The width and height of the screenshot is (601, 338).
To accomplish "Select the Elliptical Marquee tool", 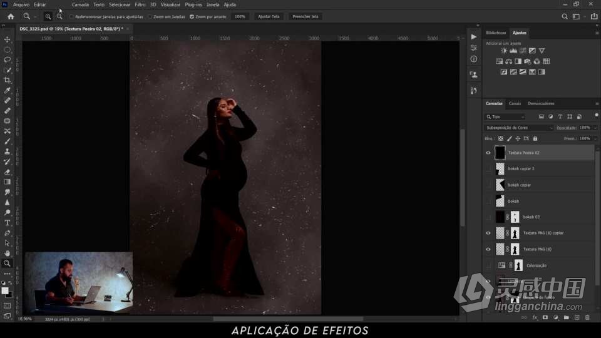I will pos(7,50).
